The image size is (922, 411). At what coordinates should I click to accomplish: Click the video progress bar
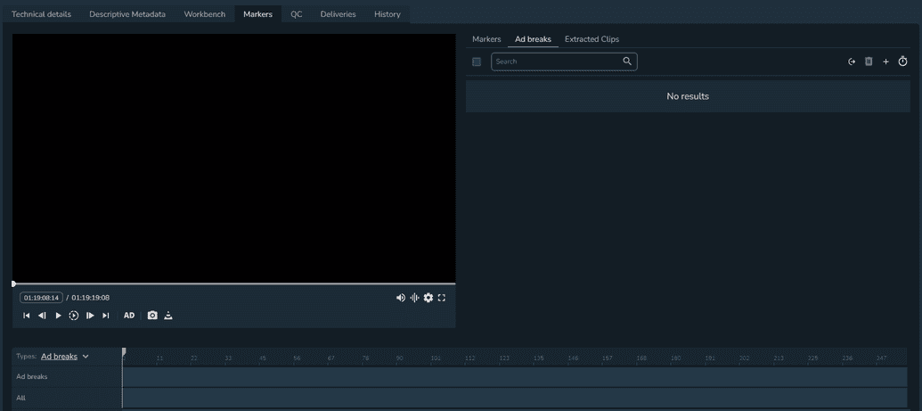pos(233,284)
